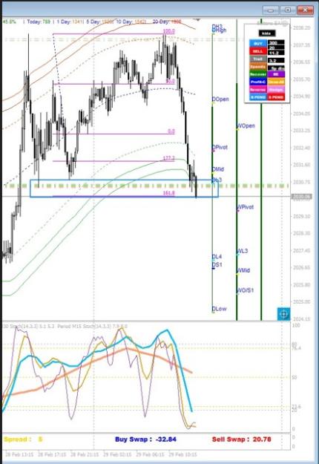Screen dimensions: 319x464
Task: Click the 161.8 Fibonacci level label
Action: coord(169,193)
